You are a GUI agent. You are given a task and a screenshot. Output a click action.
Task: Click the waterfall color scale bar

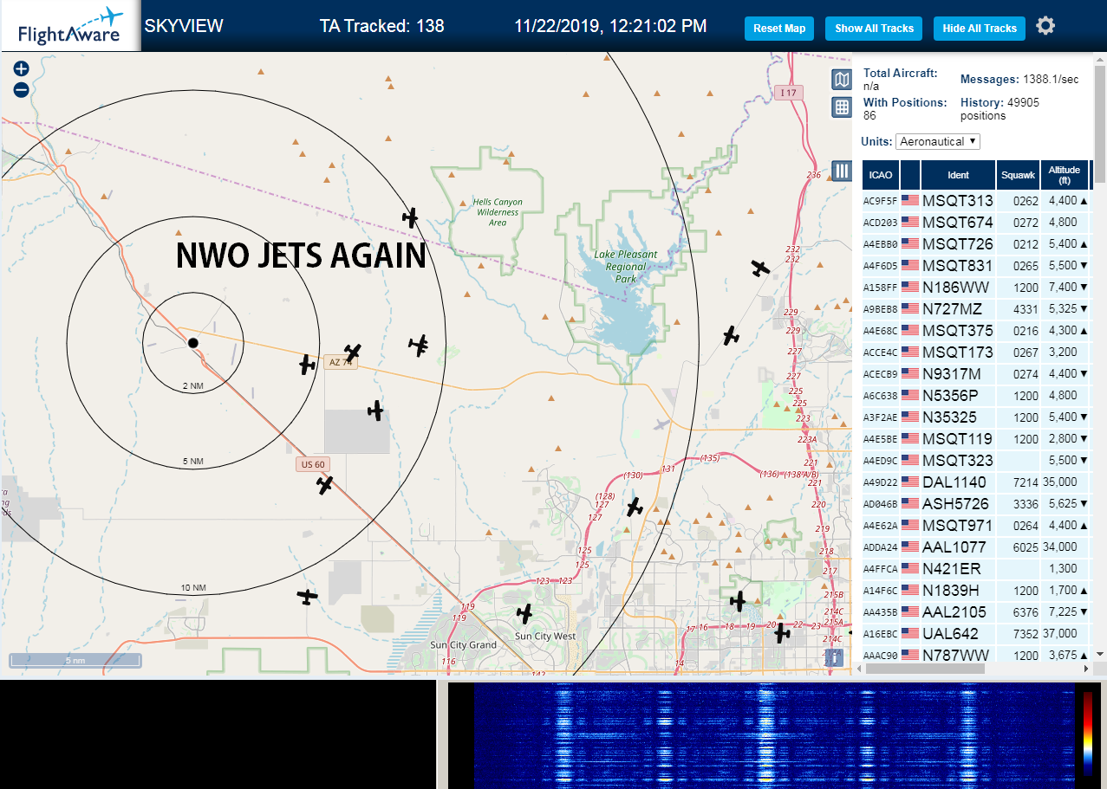[1087, 733]
